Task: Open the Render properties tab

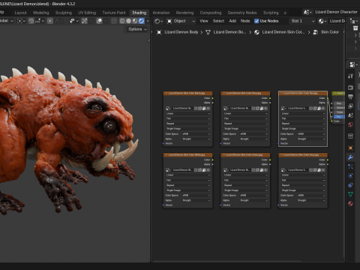Action: click(350, 87)
